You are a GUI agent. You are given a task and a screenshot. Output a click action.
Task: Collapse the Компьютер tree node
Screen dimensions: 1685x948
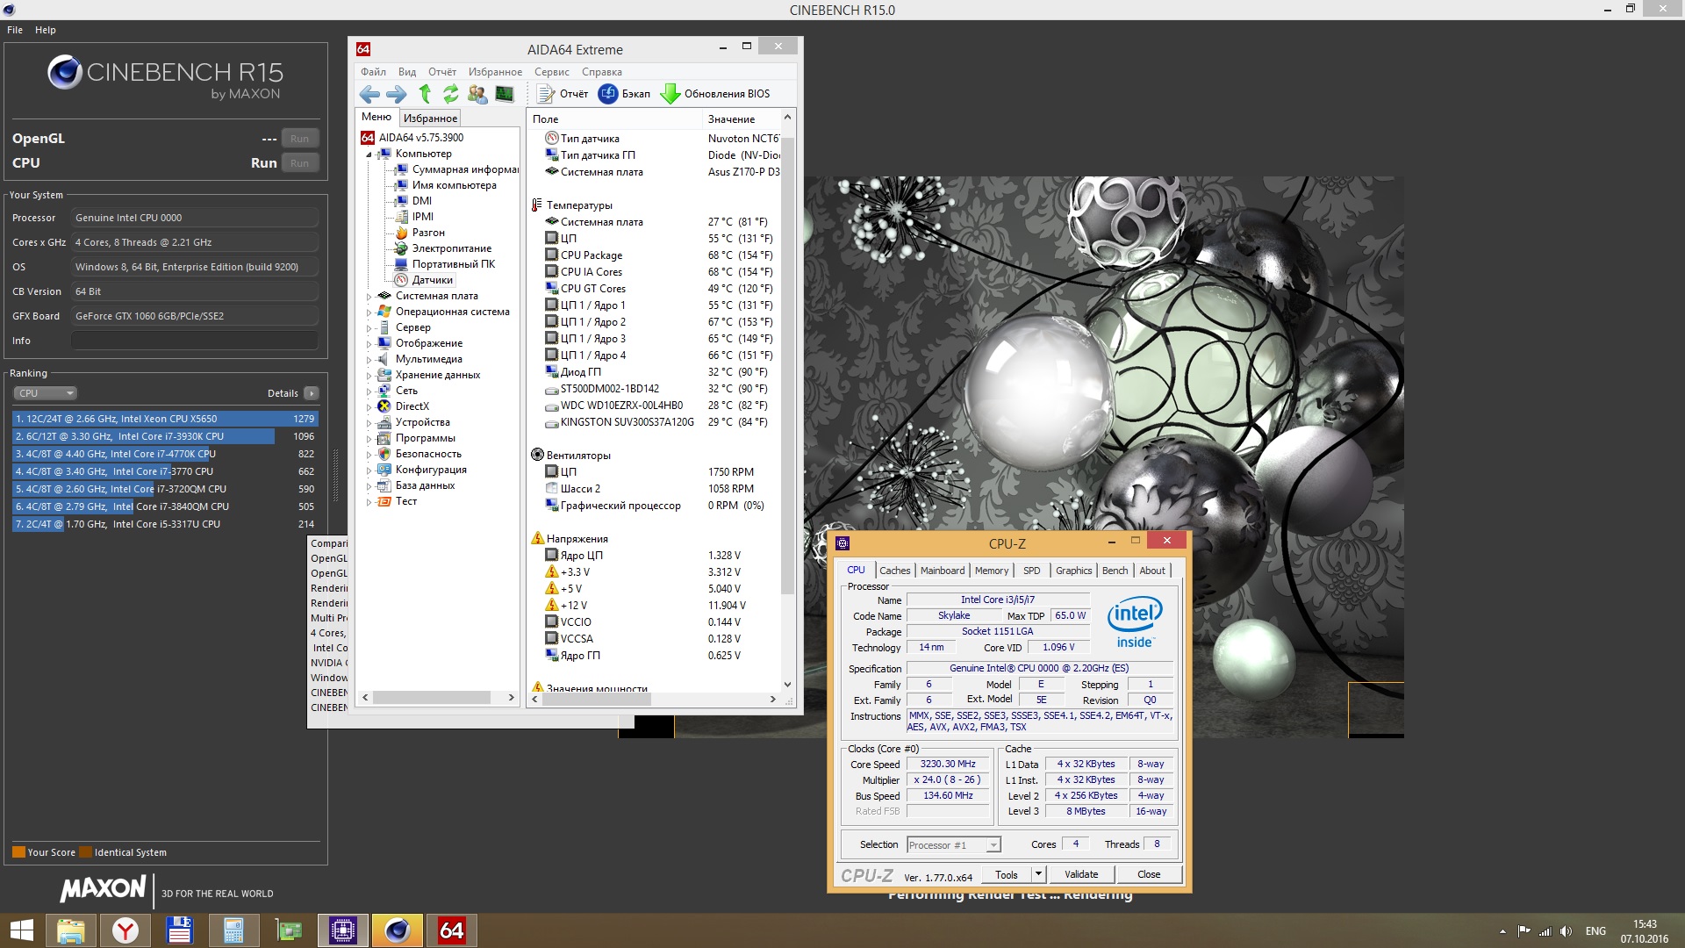[369, 154]
